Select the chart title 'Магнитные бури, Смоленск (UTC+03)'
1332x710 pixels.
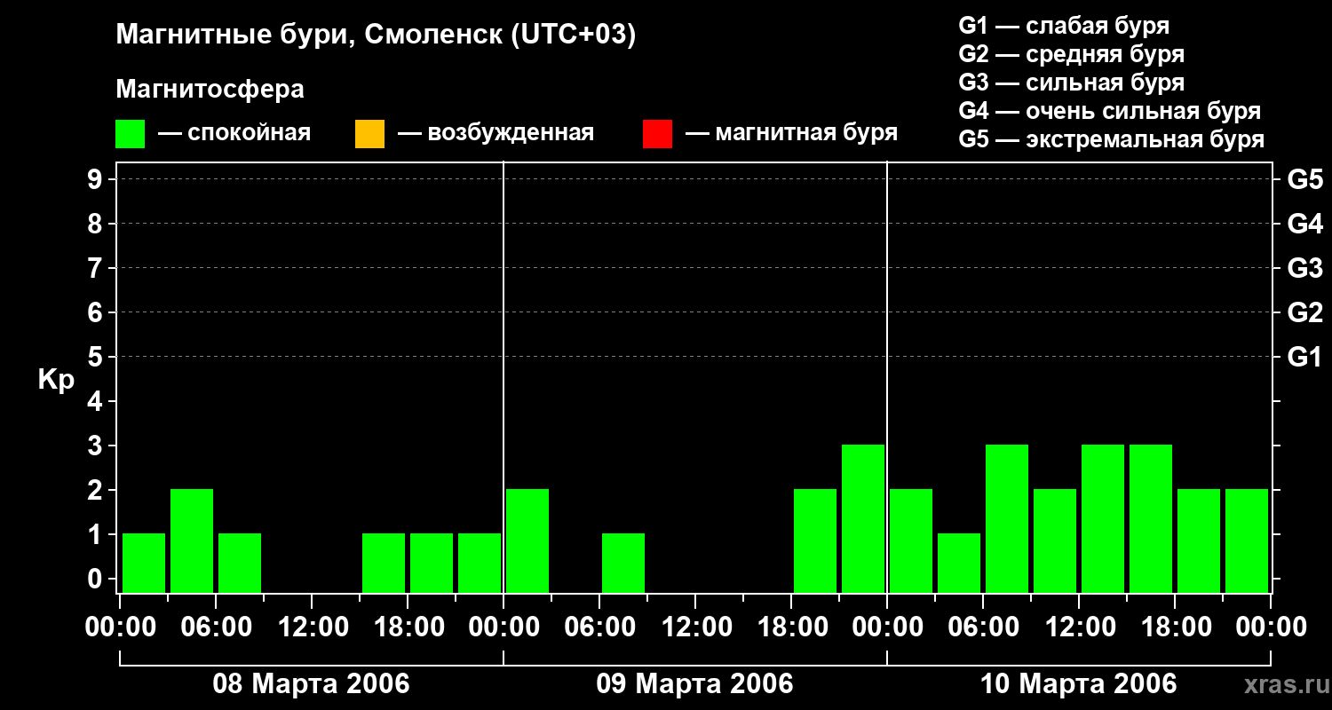377,35
